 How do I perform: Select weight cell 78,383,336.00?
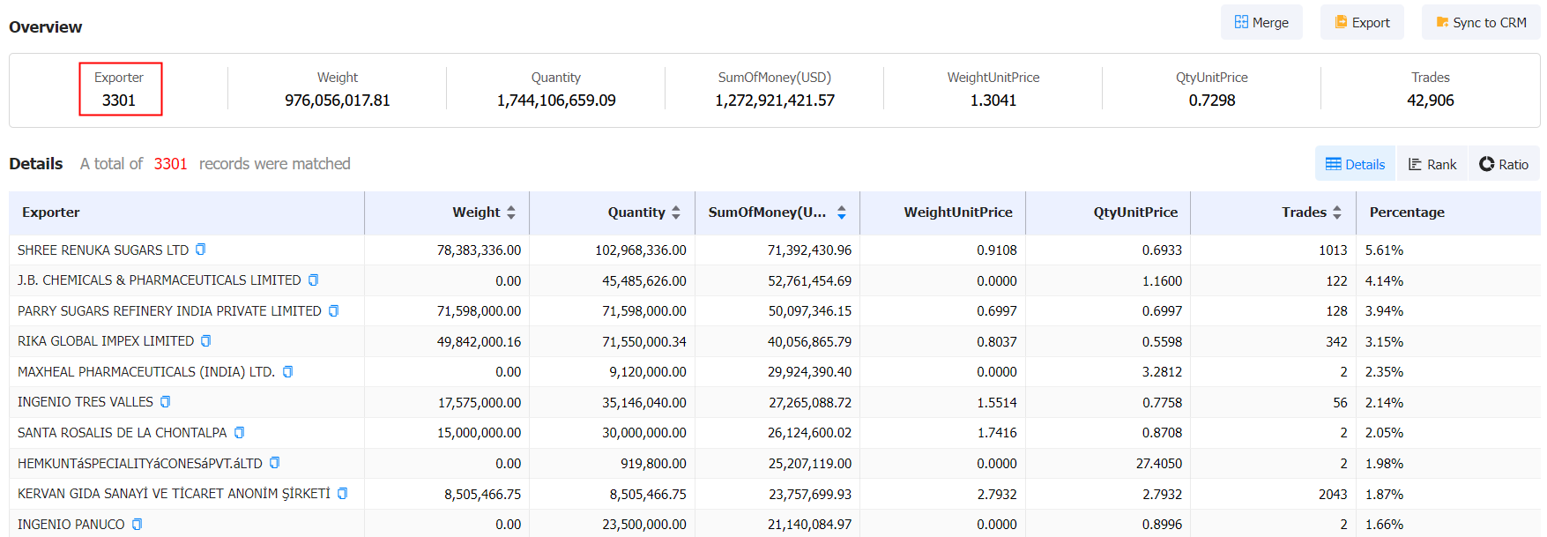pyautogui.click(x=479, y=250)
